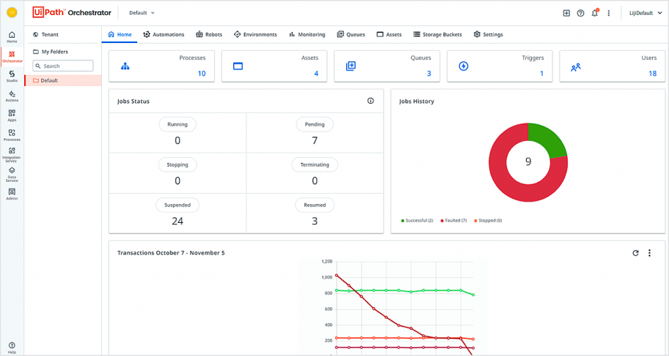Expand the Default folder dropdown in header
The width and height of the screenshot is (669, 356).
pos(142,13)
